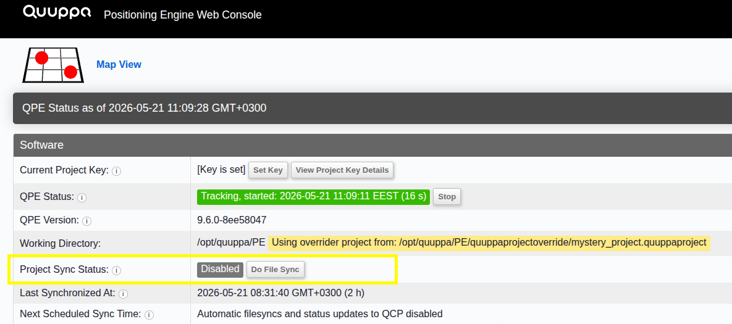Open the Map View grid icon
This screenshot has height=324, width=732.
tap(53, 65)
